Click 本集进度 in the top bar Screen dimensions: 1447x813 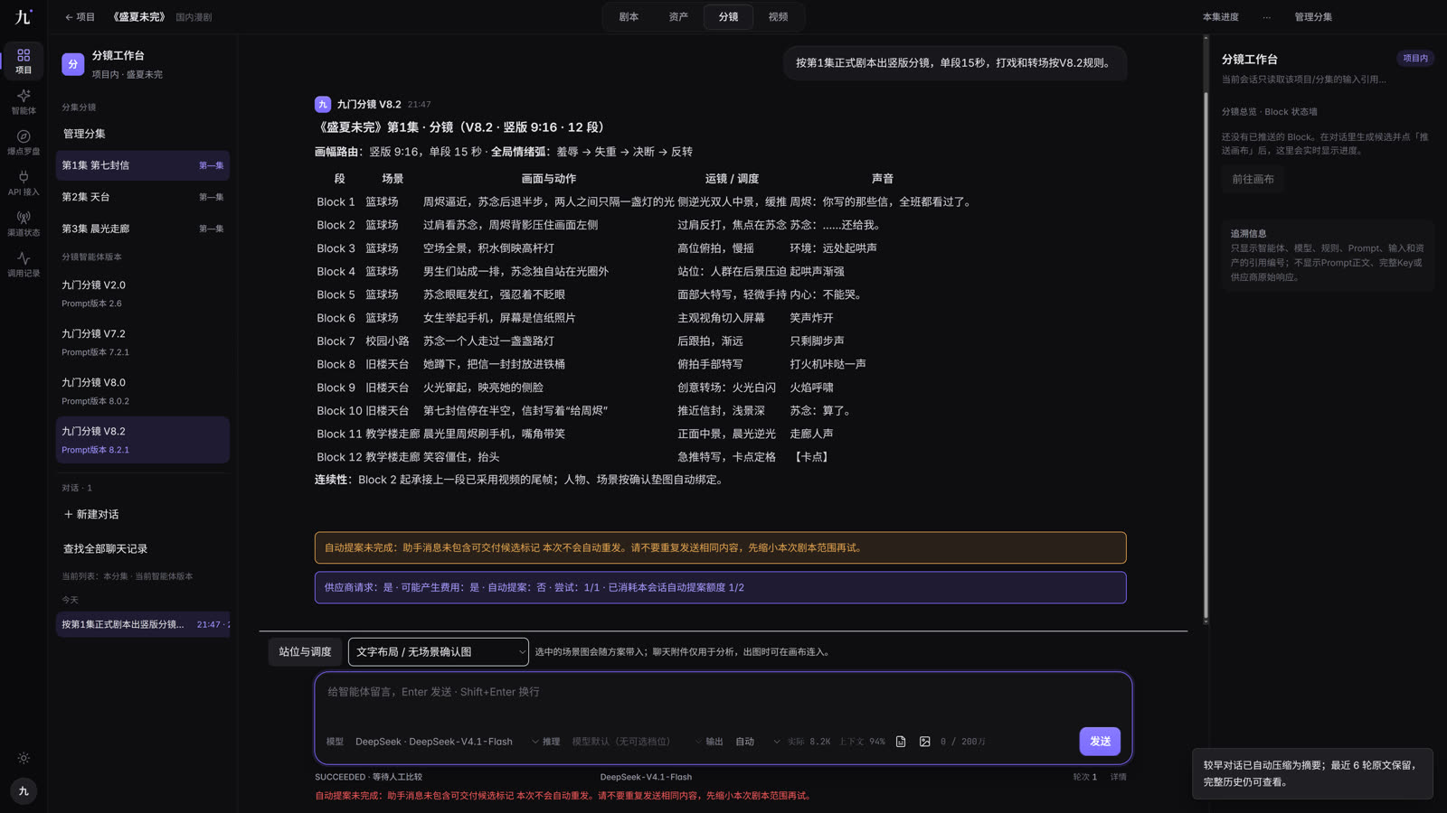pos(1220,17)
